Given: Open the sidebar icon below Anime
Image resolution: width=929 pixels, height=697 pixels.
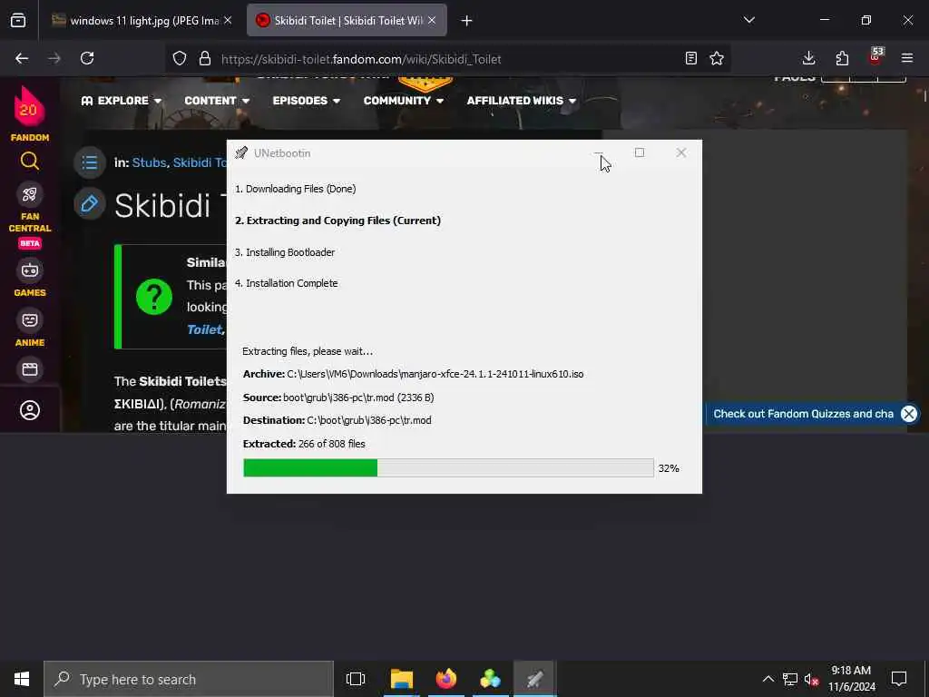Looking at the screenshot, I should [30, 369].
